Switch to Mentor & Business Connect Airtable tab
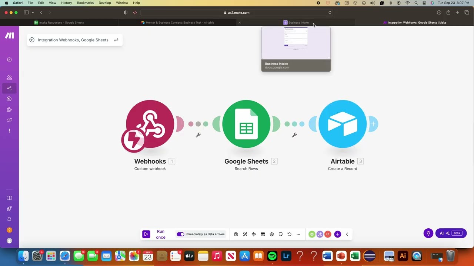The image size is (474, 266). pyautogui.click(x=177, y=23)
